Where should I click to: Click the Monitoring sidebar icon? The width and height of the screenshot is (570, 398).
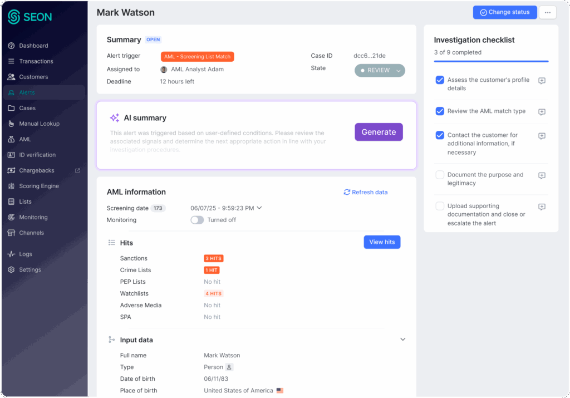point(11,217)
